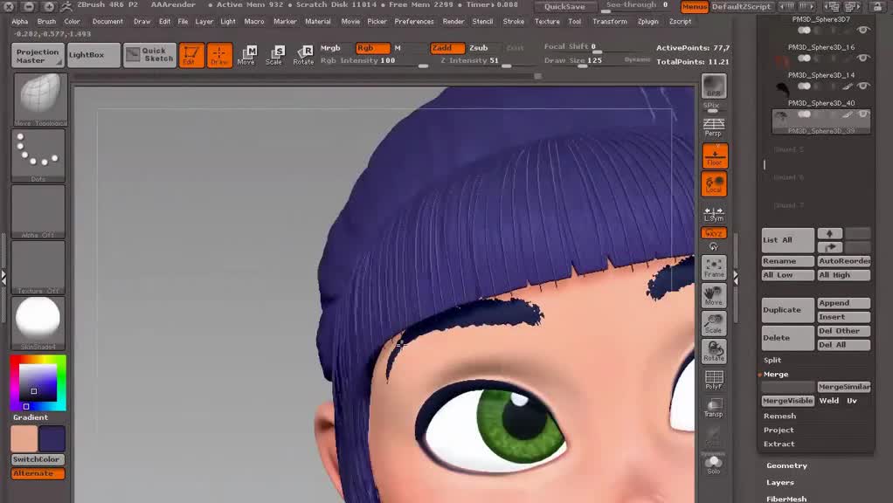Toggle Local symmetry mode

tap(714, 183)
